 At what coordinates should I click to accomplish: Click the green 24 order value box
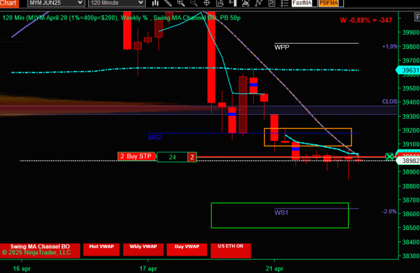(x=172, y=157)
